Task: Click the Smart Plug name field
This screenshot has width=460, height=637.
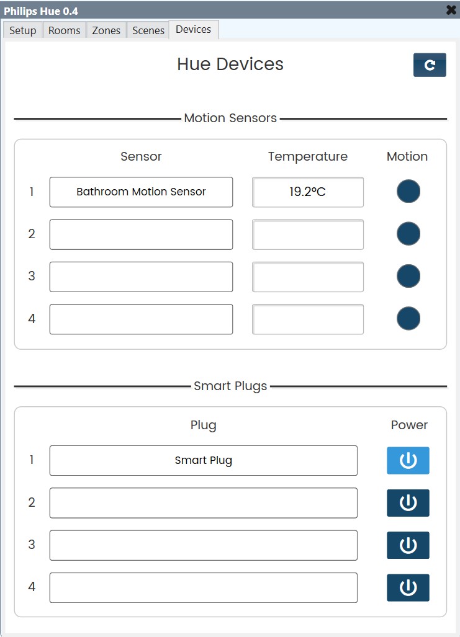Action: coord(204,460)
